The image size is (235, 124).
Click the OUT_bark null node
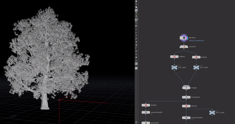[174, 67]
